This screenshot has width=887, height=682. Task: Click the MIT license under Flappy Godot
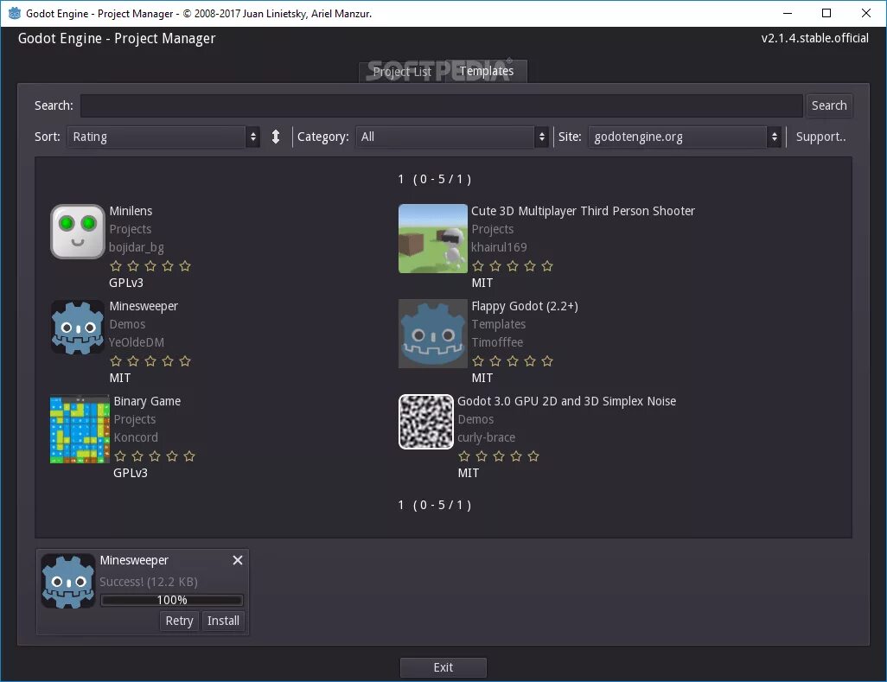coord(482,378)
